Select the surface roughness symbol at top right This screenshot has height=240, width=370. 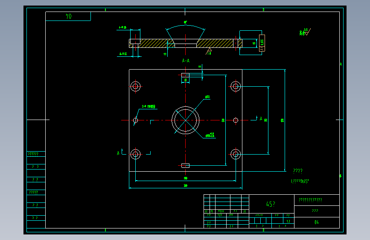tap(305, 32)
